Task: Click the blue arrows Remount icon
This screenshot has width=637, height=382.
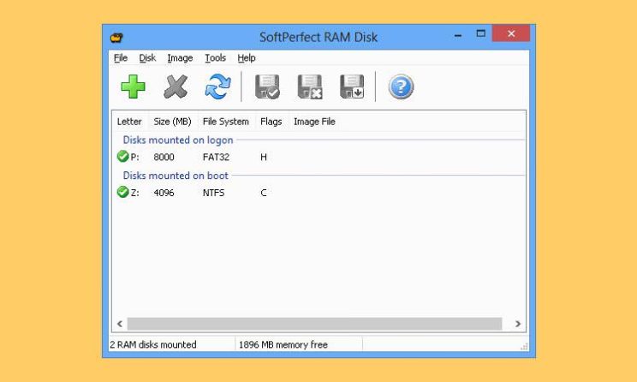Action: 217,87
